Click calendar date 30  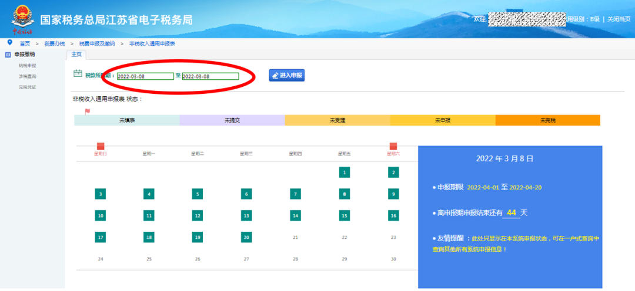coord(393,259)
